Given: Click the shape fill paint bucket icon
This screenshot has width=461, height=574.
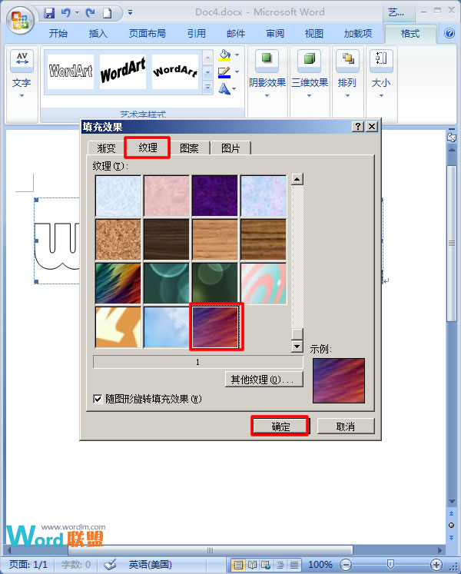Looking at the screenshot, I should (x=224, y=55).
